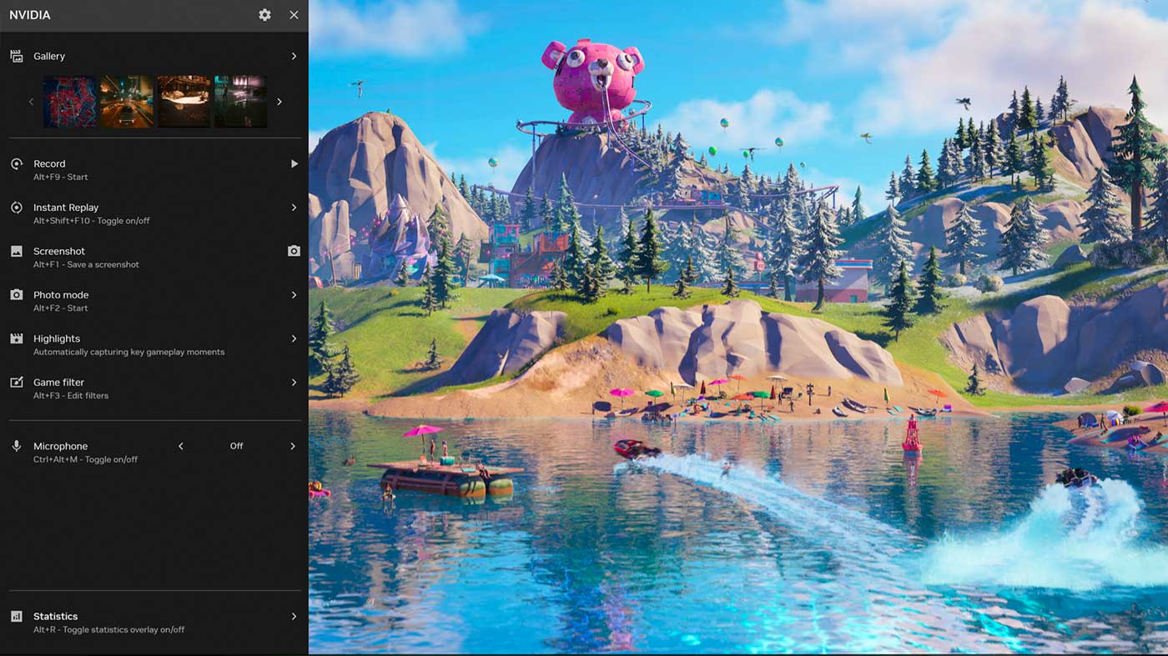Select the Microphone label
Image resolution: width=1168 pixels, height=656 pixels.
coord(60,446)
